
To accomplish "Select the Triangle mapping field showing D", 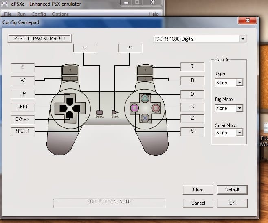I will point(193,94).
